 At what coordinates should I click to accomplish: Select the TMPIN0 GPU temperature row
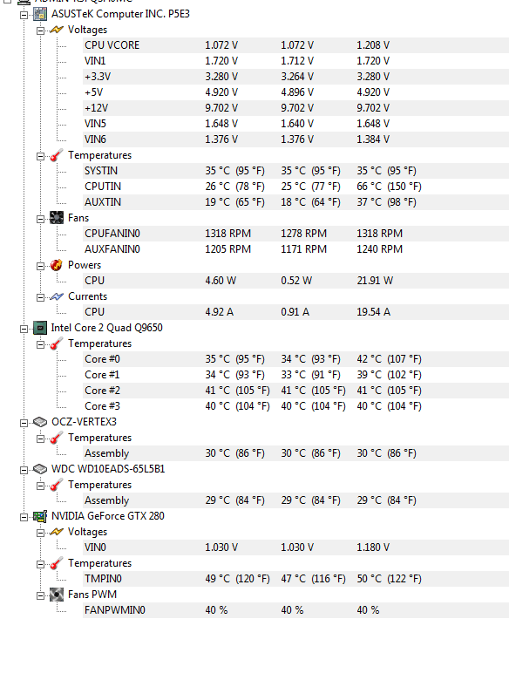coord(295,579)
